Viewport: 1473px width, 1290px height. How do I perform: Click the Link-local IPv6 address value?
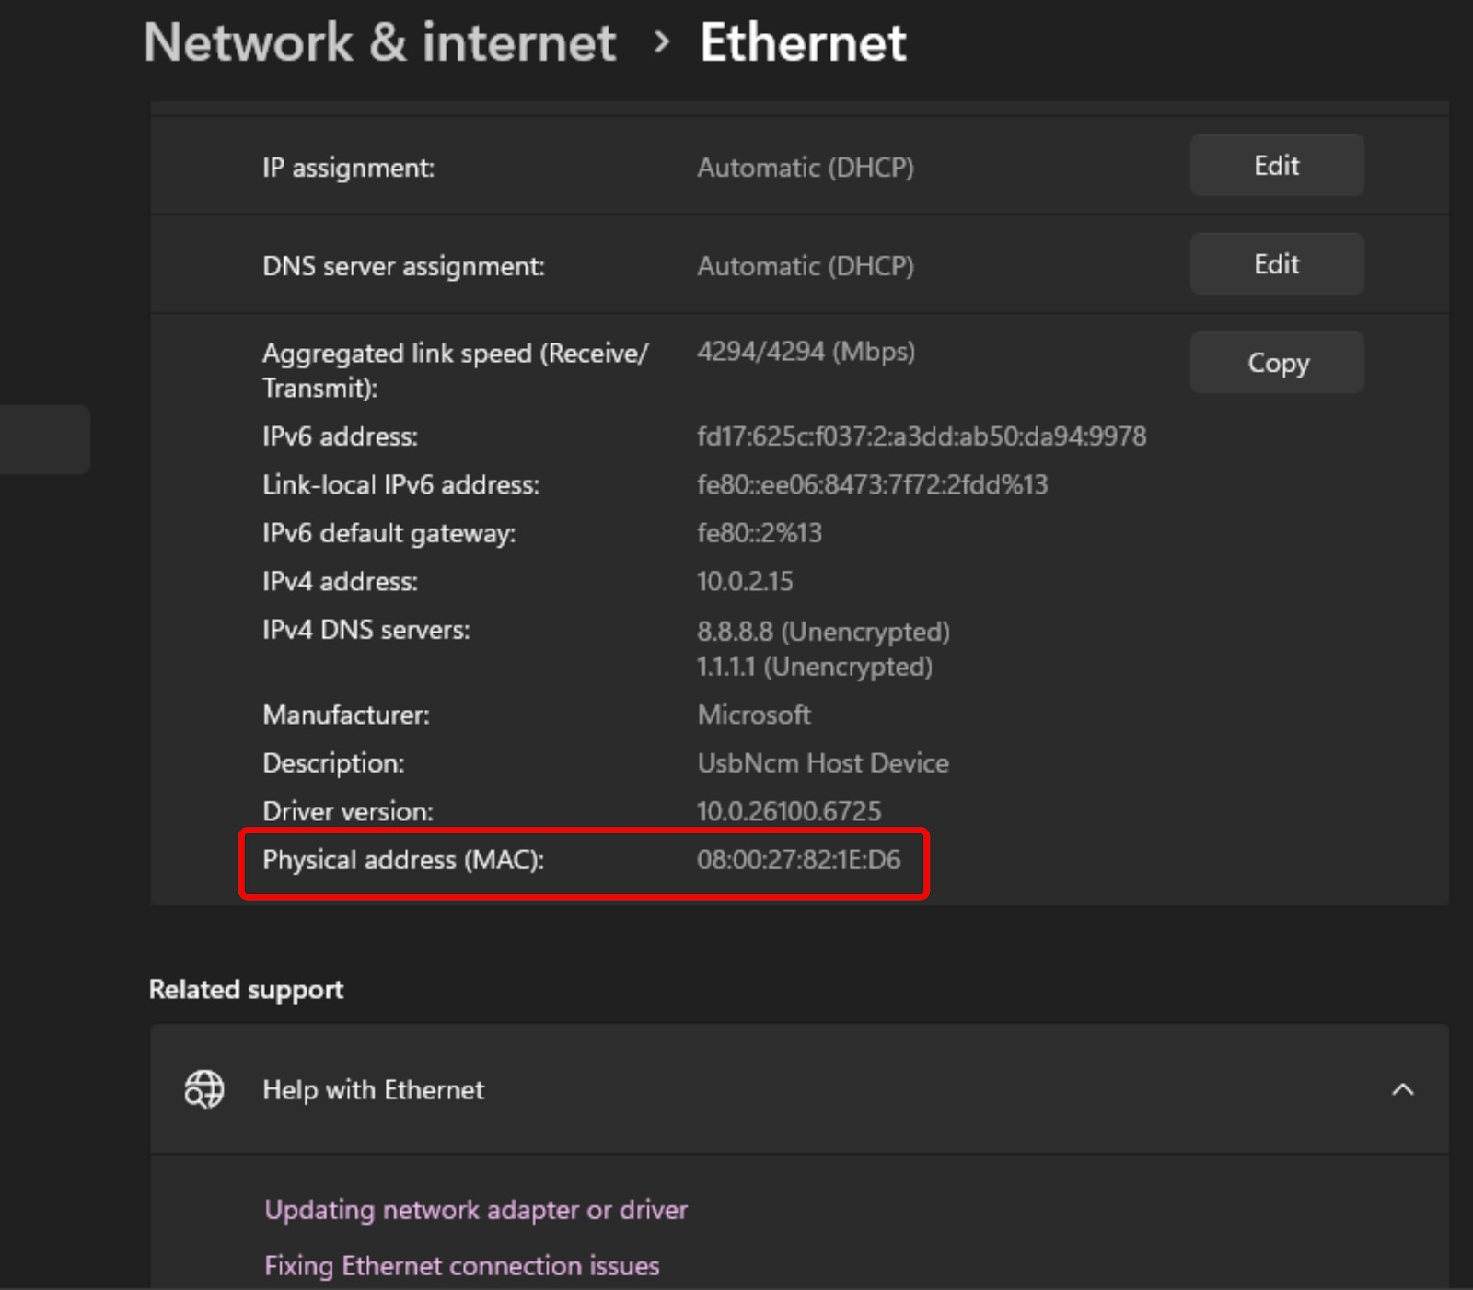pos(872,485)
